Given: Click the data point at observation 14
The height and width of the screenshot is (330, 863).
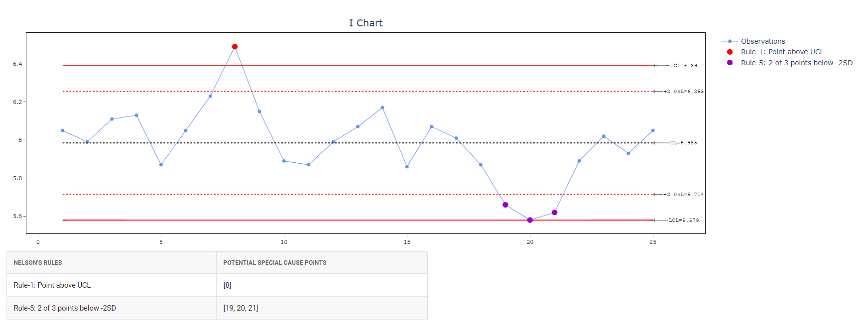Looking at the screenshot, I should (x=382, y=108).
